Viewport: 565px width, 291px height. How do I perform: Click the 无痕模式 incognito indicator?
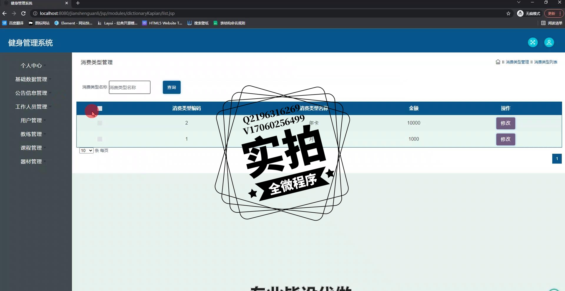529,14
